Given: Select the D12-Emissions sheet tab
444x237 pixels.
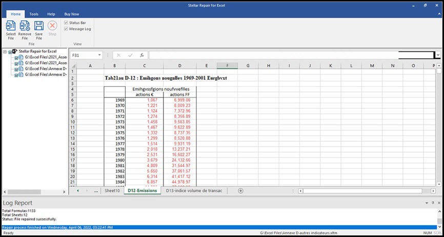Looking at the screenshot, I should coord(142,191).
